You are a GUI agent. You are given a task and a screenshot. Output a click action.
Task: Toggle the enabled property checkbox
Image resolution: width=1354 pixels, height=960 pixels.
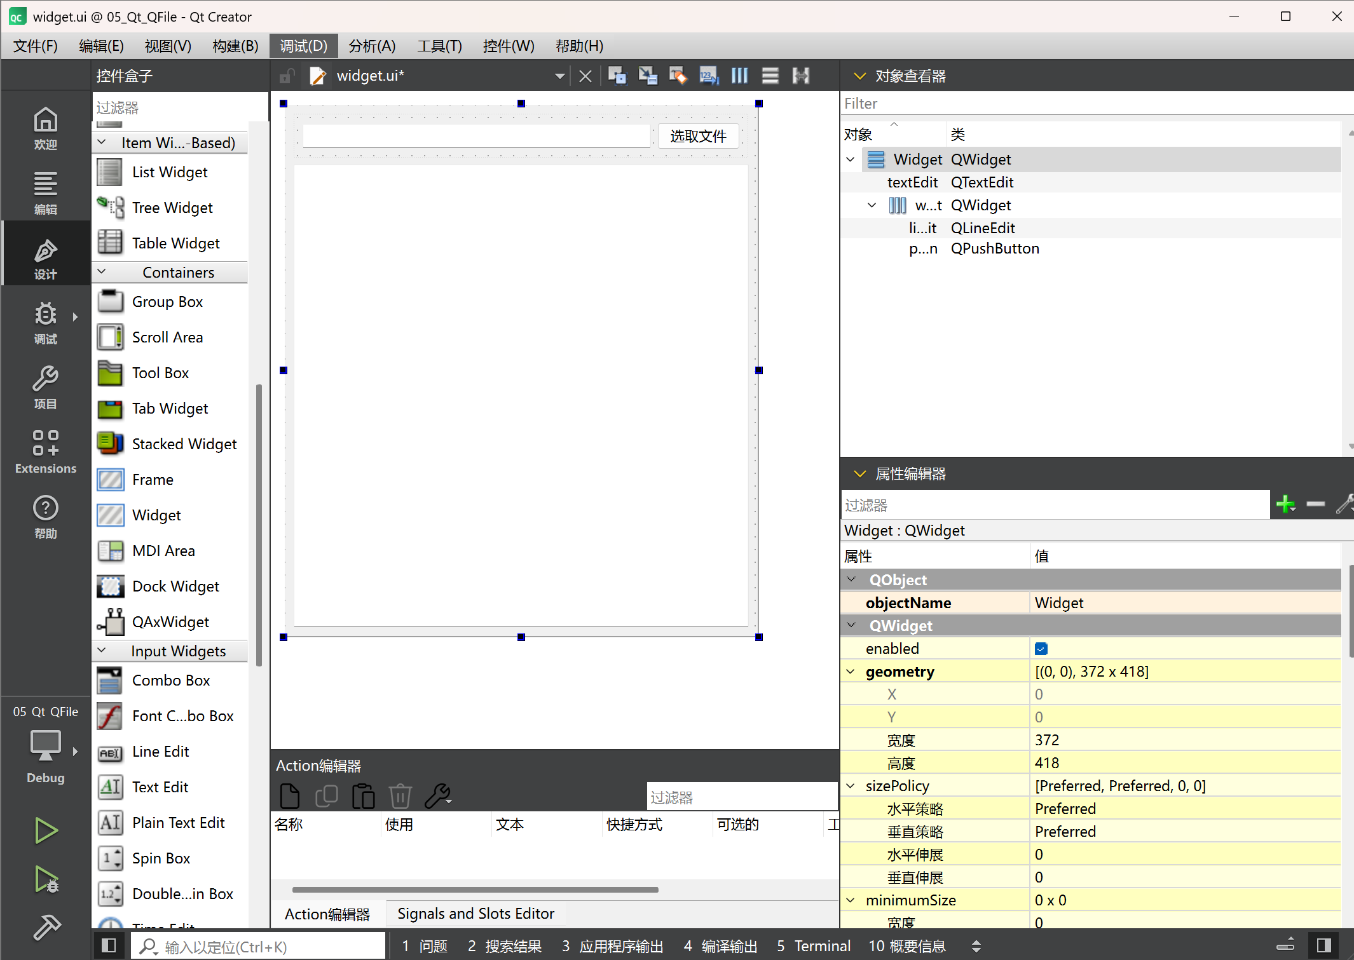pyautogui.click(x=1041, y=649)
